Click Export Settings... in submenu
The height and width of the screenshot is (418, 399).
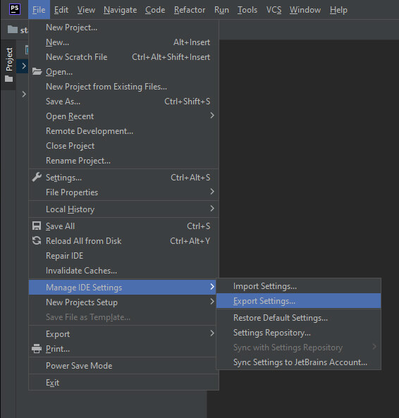tap(298, 301)
